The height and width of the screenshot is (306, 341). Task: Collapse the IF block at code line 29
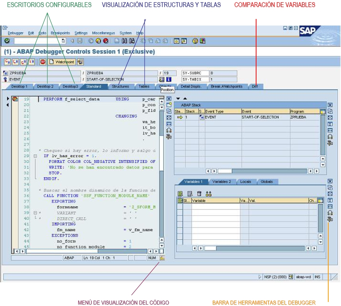35,156
